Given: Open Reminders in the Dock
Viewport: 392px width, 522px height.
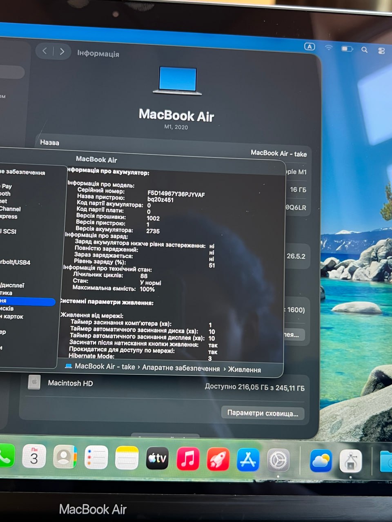Looking at the screenshot, I should 96,457.
